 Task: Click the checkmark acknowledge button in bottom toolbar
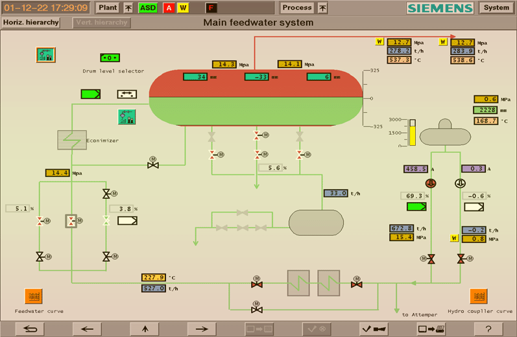374,329
